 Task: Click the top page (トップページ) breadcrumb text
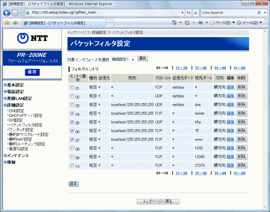pos(77,32)
